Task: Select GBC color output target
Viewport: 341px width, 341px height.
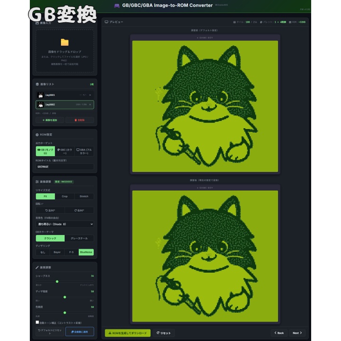Action: (64, 152)
